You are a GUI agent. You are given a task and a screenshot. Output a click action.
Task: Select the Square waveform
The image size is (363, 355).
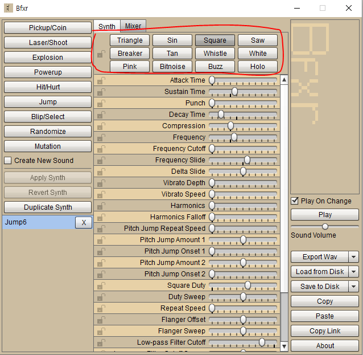tap(215, 40)
